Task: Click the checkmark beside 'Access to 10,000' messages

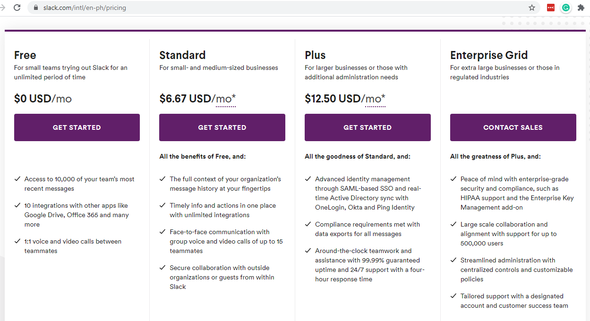Action: click(x=17, y=179)
